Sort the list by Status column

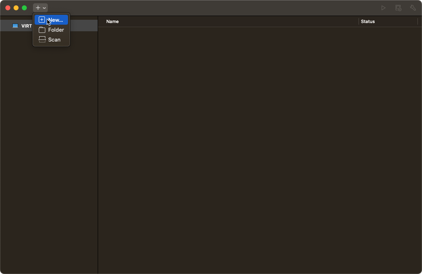coord(368,21)
